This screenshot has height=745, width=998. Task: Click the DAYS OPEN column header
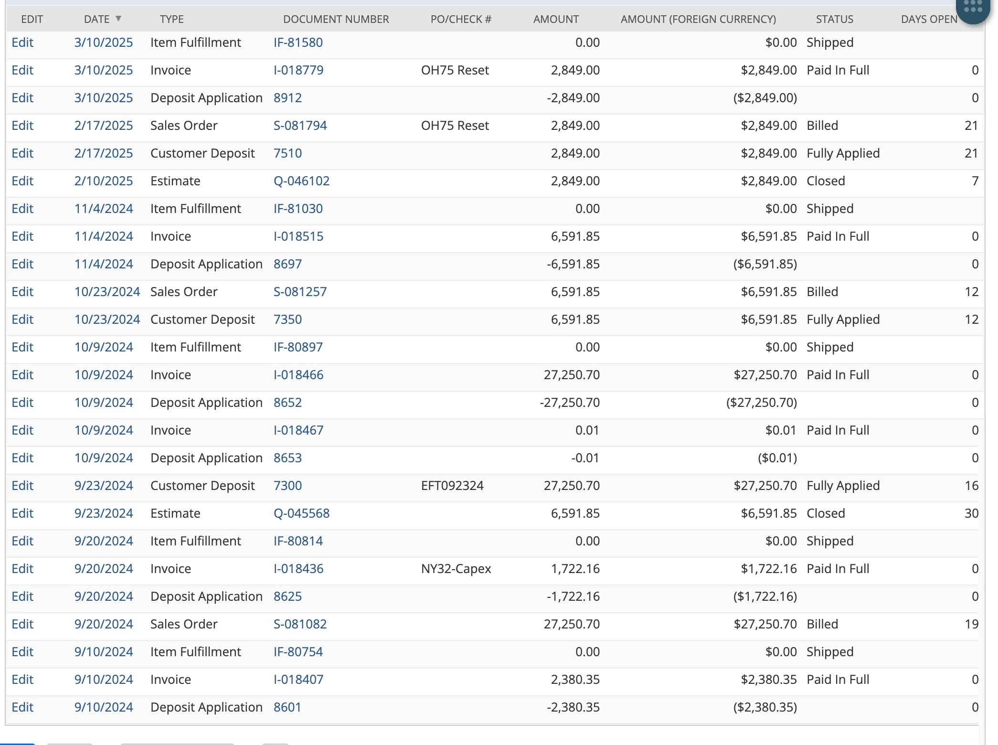click(x=929, y=19)
